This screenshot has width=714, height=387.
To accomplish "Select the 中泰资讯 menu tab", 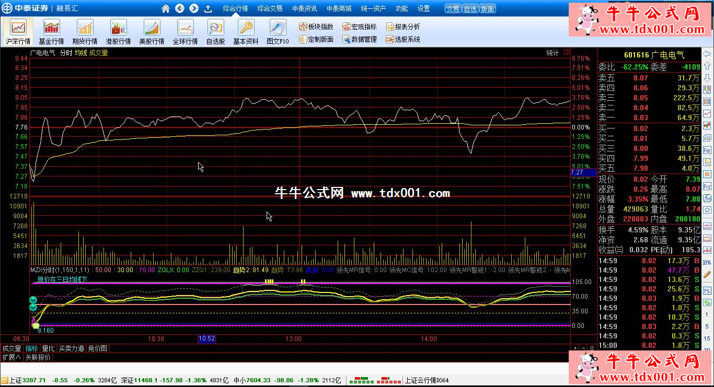I will (304, 8).
